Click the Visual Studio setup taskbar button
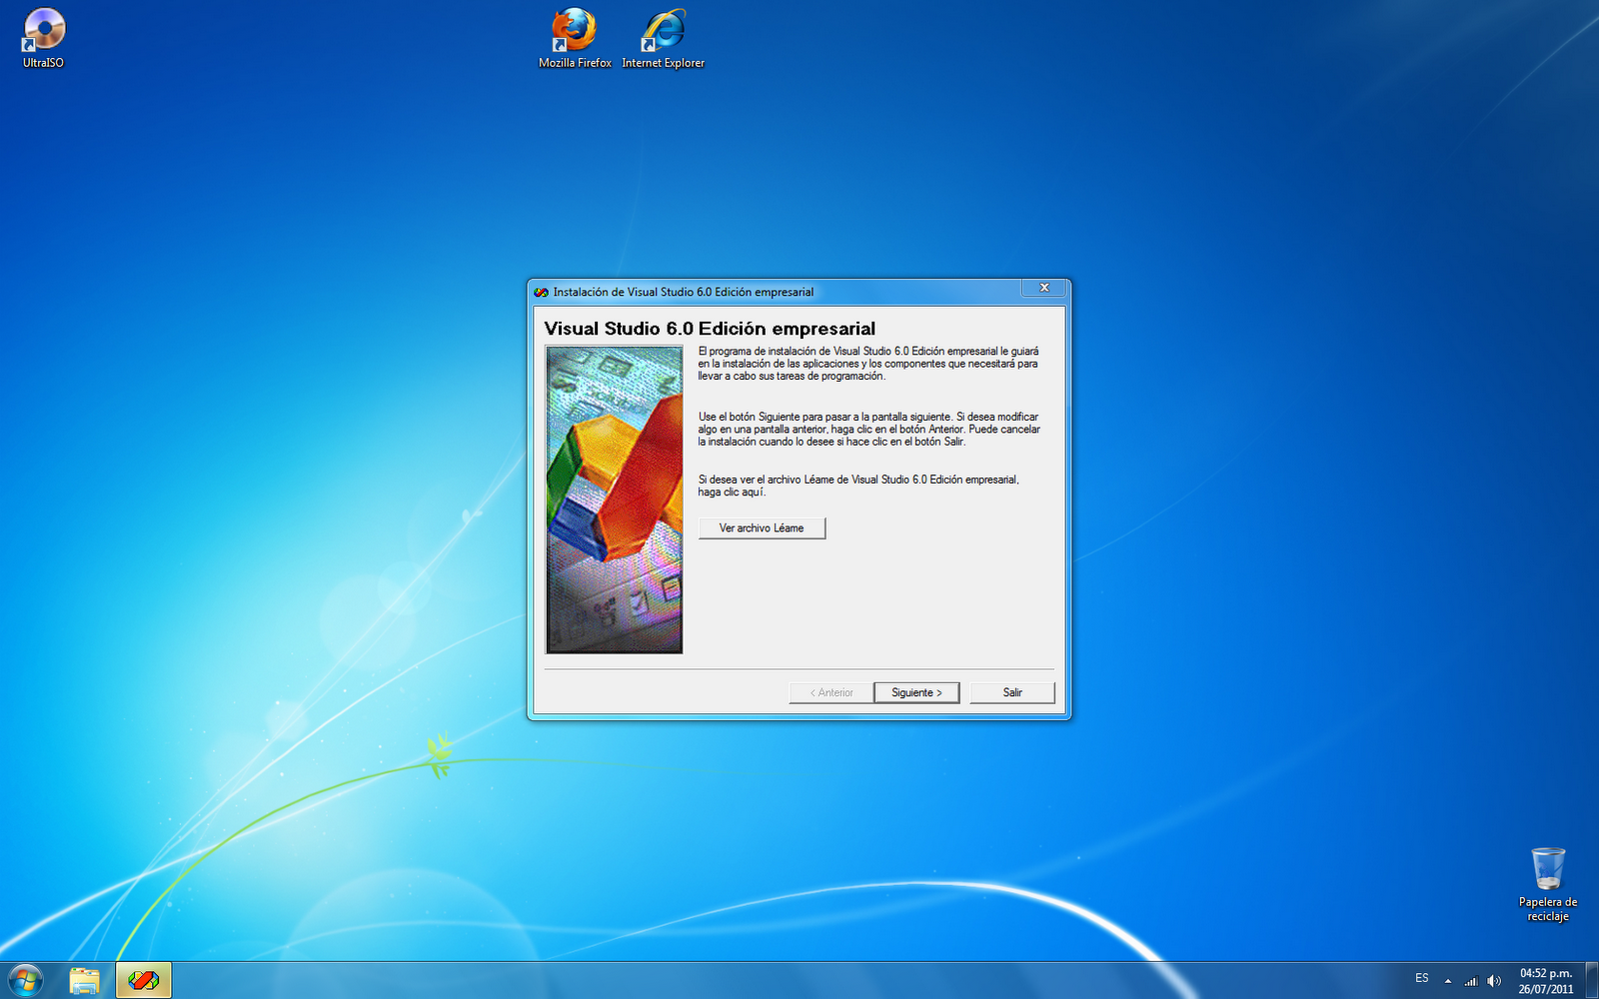Screen dimensions: 1599x999 pos(144,981)
